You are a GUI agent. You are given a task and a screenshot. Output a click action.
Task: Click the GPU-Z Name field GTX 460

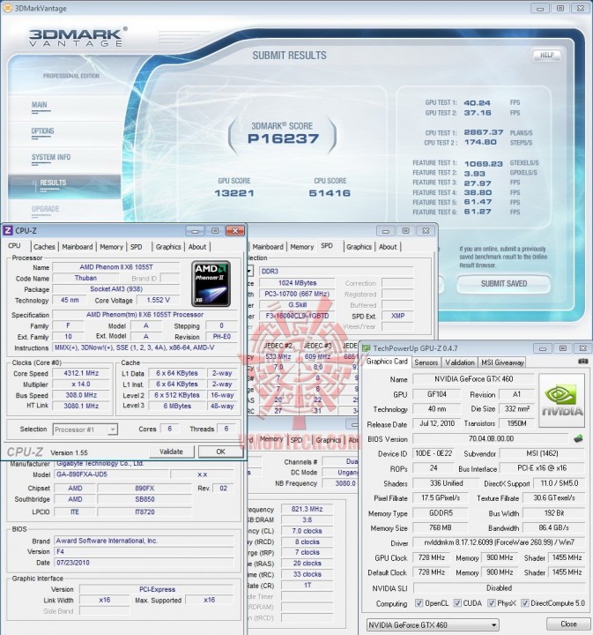(x=473, y=379)
